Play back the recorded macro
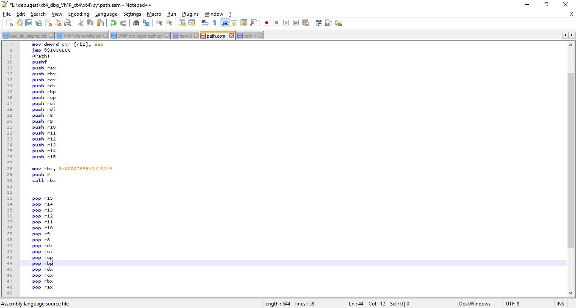 pyautogui.click(x=286, y=23)
